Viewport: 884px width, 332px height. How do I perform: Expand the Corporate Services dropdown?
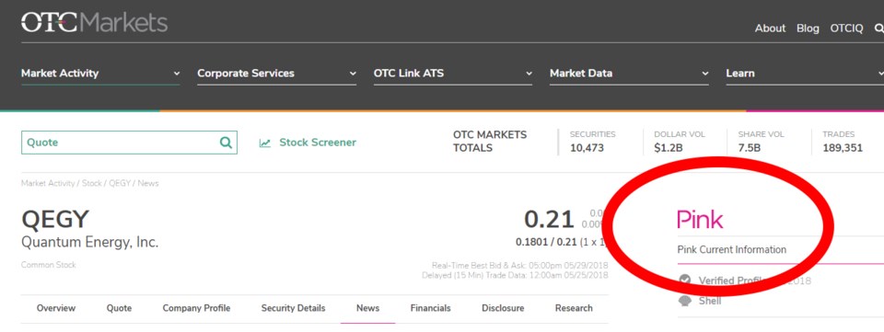point(353,74)
